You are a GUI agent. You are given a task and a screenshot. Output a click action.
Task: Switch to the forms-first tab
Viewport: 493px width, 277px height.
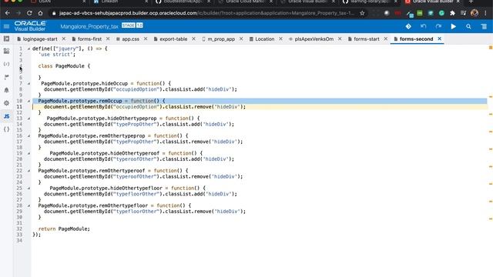(89, 39)
